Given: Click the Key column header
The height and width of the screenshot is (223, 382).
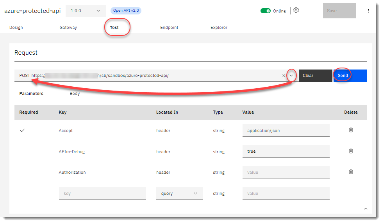Looking at the screenshot, I should [62, 112].
